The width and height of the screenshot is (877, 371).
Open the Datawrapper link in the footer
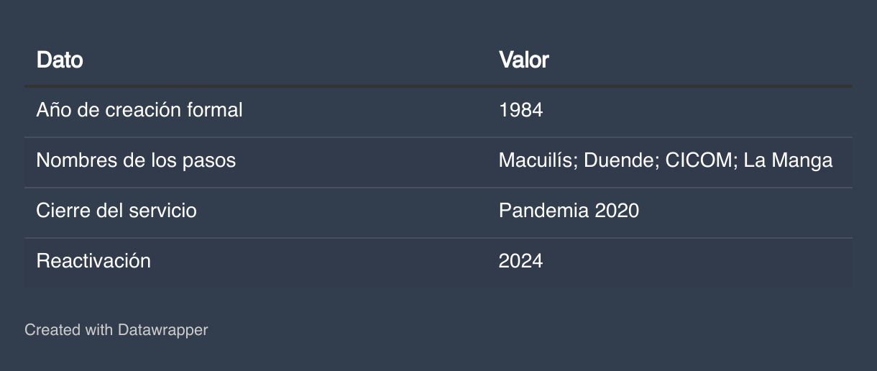tap(162, 330)
